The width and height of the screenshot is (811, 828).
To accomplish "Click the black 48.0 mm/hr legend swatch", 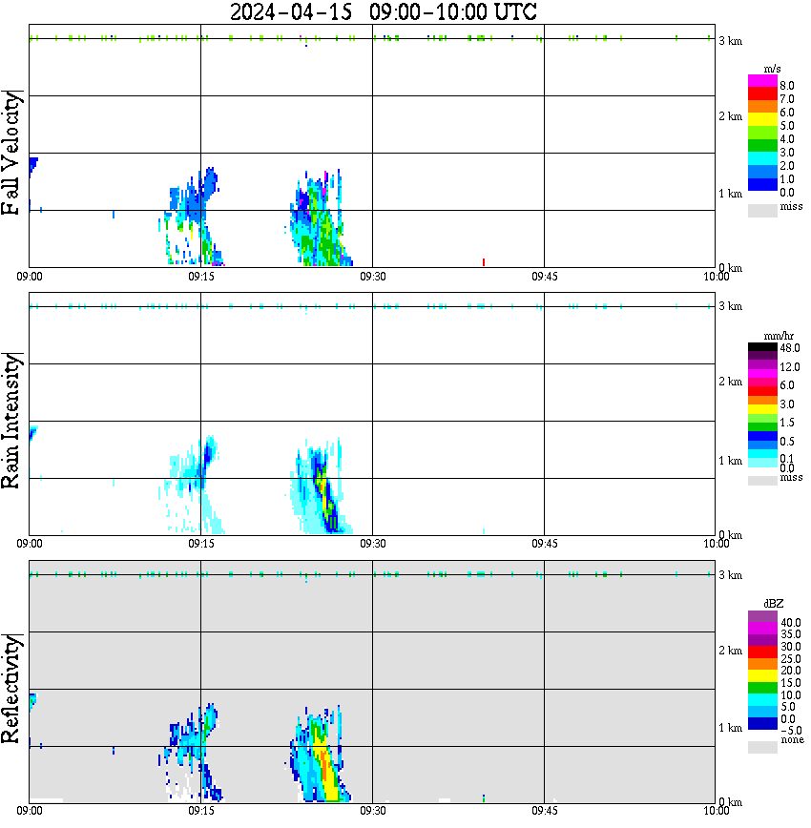I will (762, 347).
